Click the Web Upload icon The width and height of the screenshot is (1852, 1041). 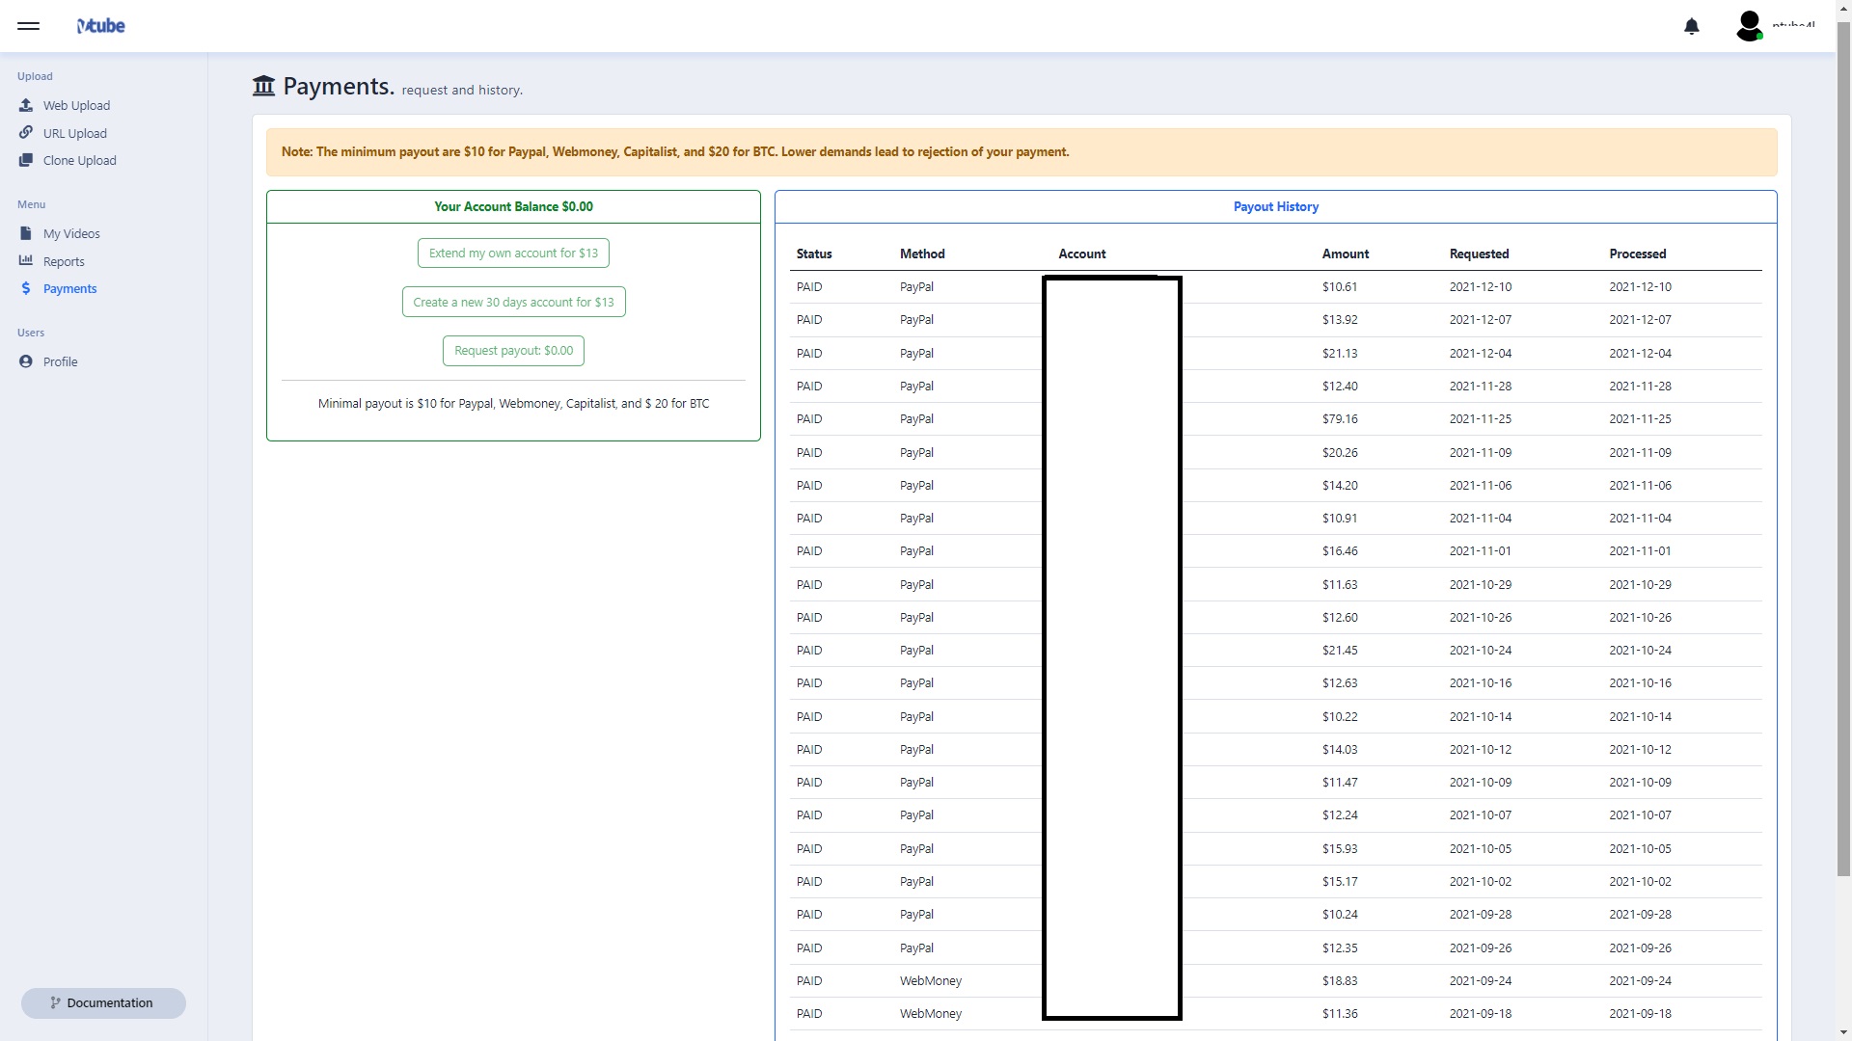coord(26,105)
